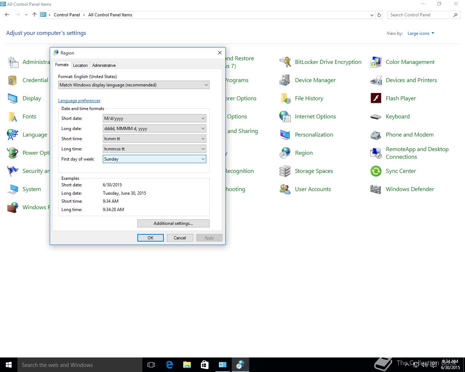Click Control Panel in the breadcrumb path
This screenshot has height=372, width=465.
[67, 15]
